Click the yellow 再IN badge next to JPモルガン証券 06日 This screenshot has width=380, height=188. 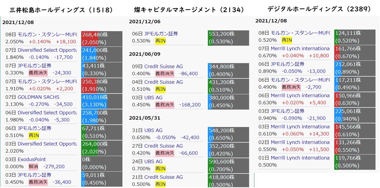[33, 135]
